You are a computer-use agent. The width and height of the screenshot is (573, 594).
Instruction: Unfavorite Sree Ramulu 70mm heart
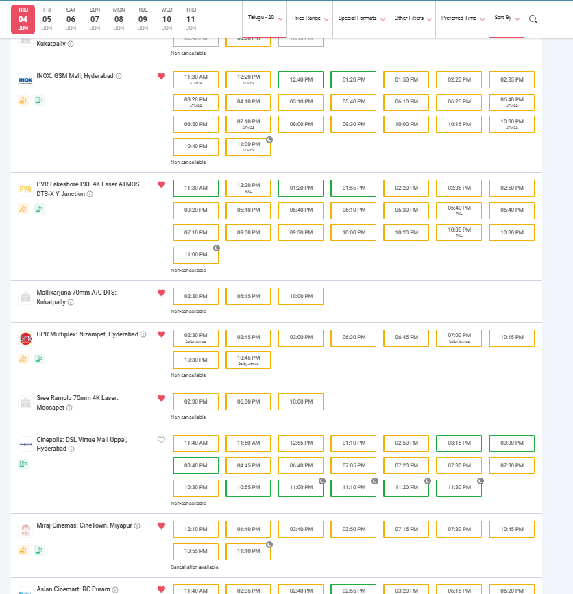(162, 398)
